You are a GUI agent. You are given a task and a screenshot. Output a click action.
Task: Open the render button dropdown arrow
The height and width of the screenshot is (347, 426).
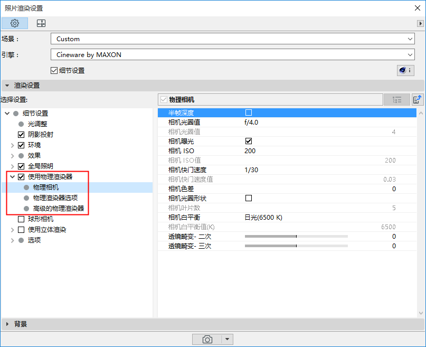(228, 339)
